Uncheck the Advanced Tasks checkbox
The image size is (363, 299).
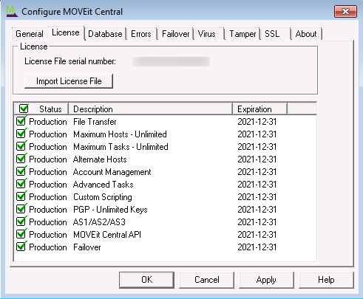[21, 184]
